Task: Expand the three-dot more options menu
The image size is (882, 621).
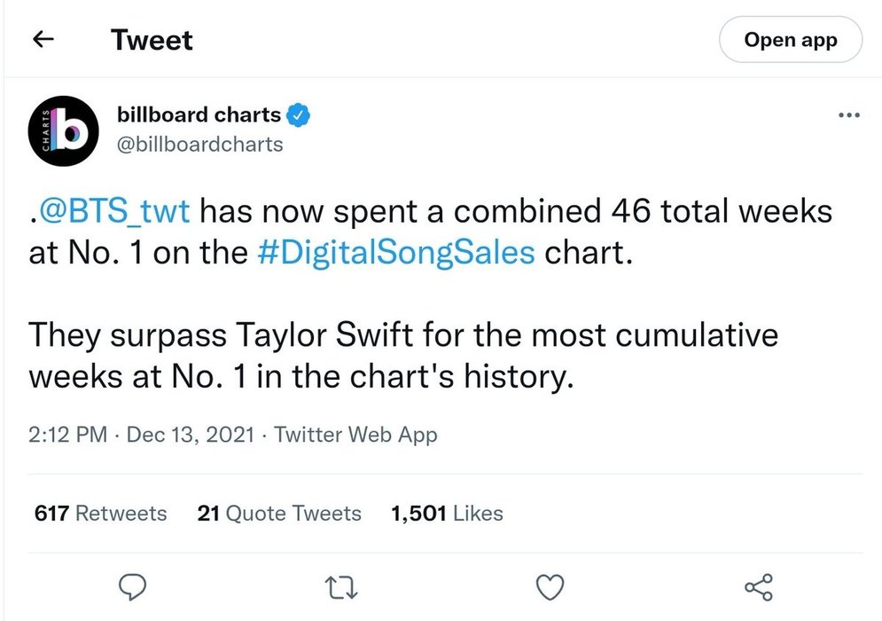Action: [x=848, y=115]
